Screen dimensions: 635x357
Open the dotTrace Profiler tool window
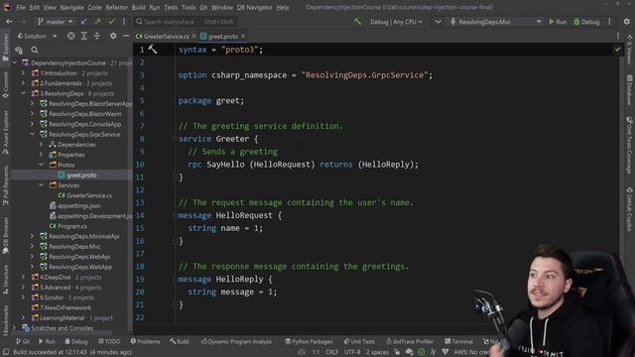pyautogui.click(x=410, y=341)
